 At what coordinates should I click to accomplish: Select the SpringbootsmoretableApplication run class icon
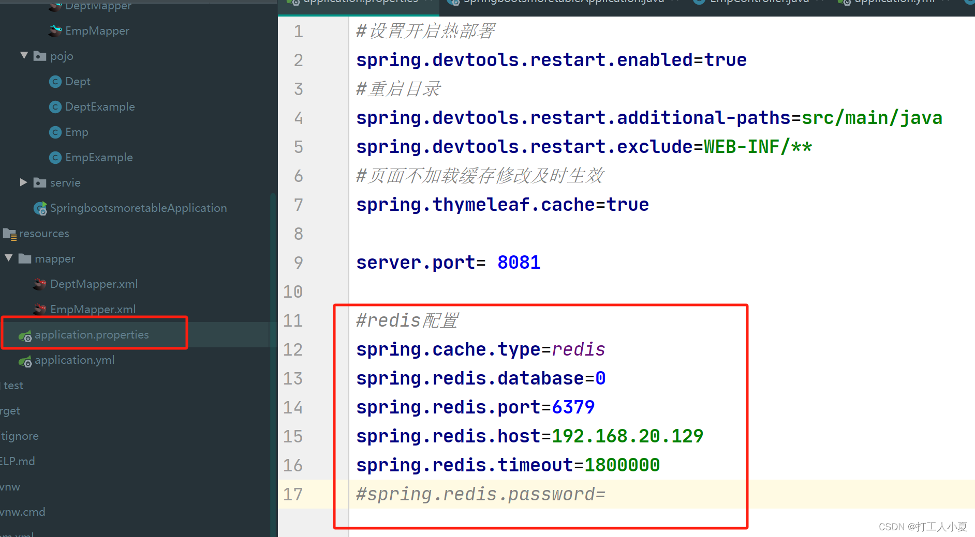[x=40, y=208]
